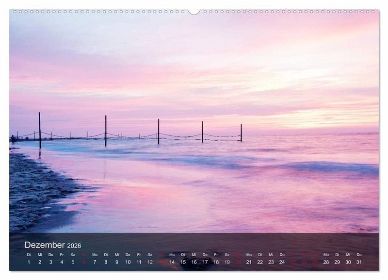Screen dimensions: 388x280
Task: Click the tall leftmost pole in the water
Action: coord(40,130)
